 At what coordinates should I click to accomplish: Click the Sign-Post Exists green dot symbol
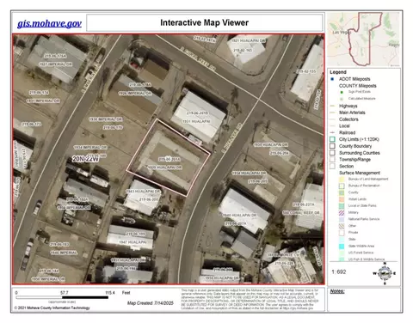342,92
